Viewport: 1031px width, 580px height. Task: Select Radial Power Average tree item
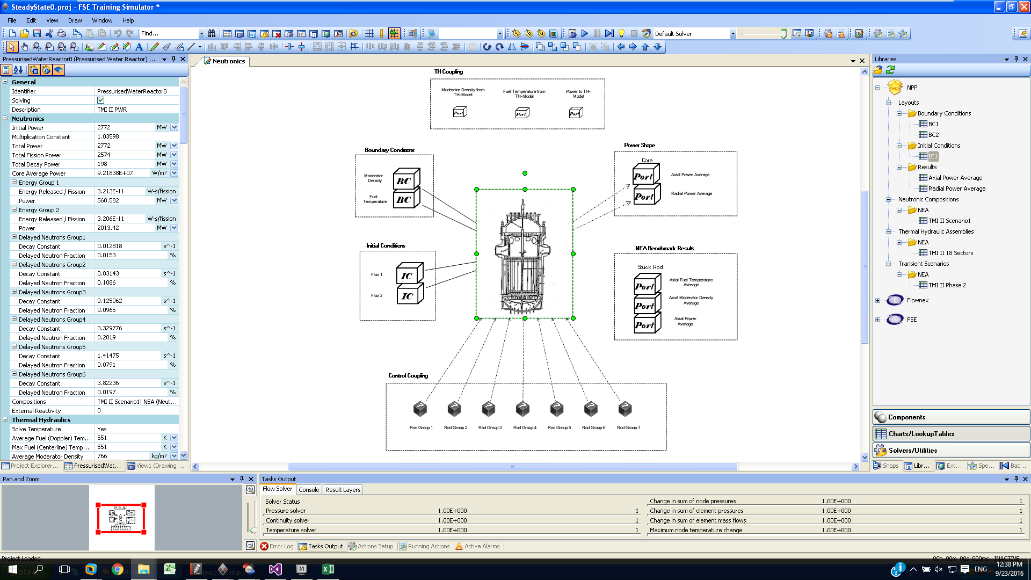pos(956,189)
